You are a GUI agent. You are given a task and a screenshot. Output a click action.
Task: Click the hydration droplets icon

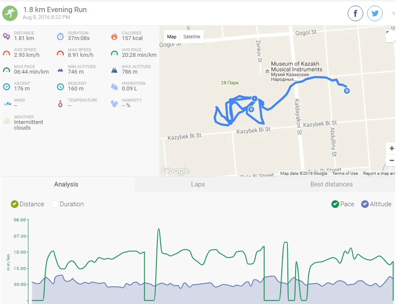click(x=114, y=87)
